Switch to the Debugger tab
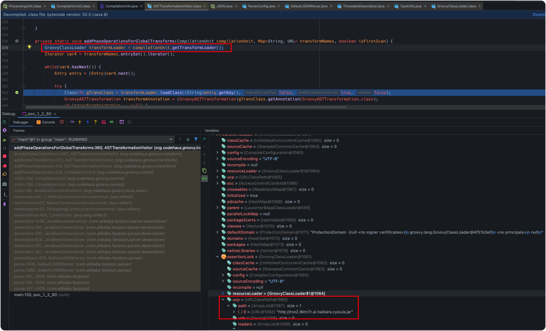 point(21,122)
